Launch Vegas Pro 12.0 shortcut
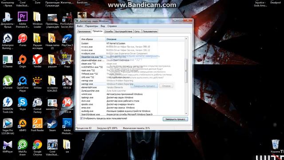 8,126
